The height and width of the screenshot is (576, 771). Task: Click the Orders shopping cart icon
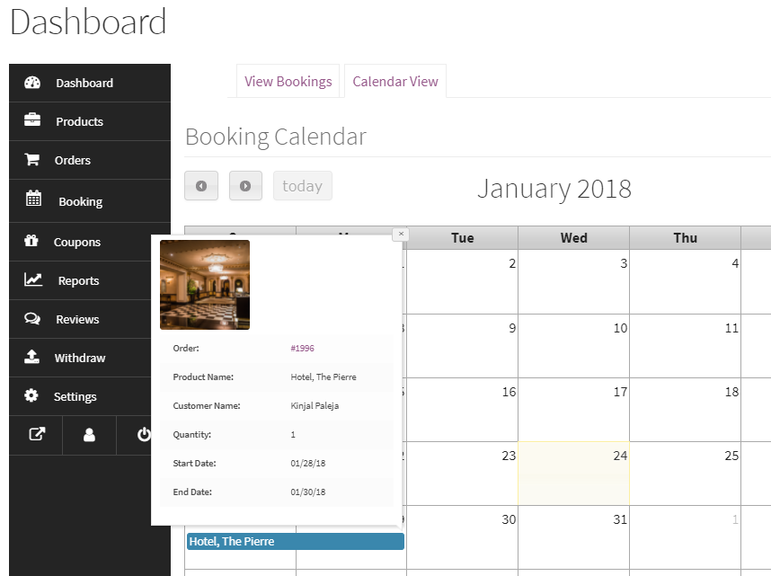click(x=32, y=160)
